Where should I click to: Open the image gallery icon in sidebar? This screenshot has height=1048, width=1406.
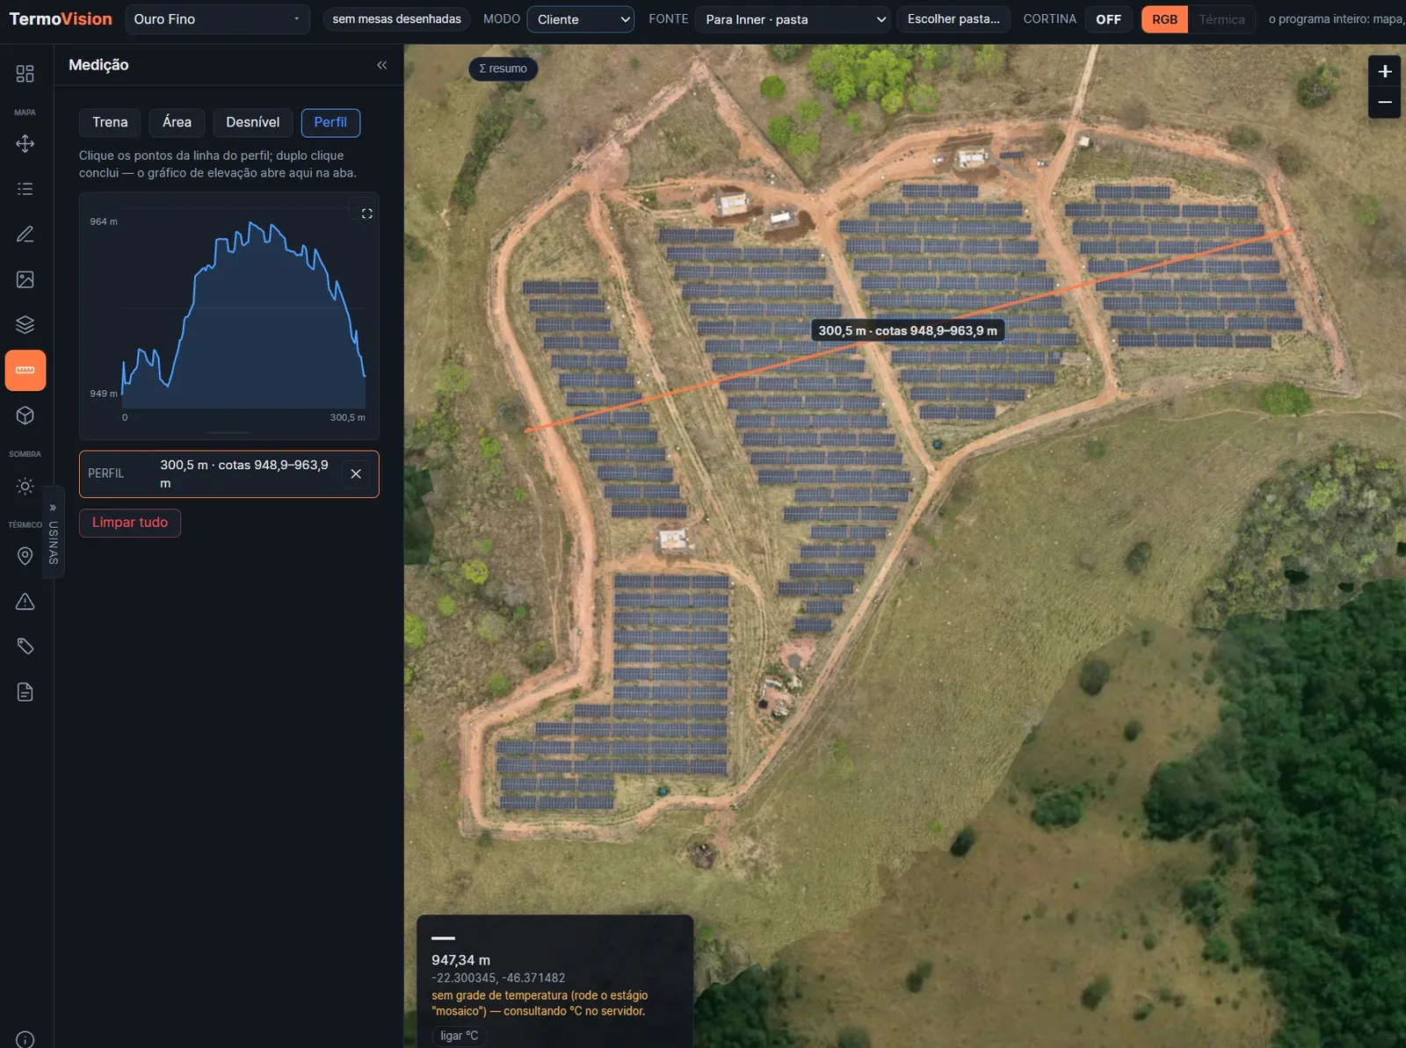(25, 279)
